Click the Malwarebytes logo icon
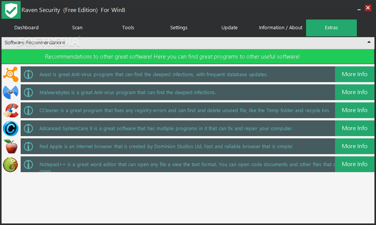Screen dimensions: 376x225 [x=11, y=92]
